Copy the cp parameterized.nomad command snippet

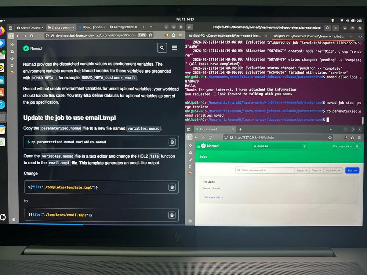coord(171,142)
